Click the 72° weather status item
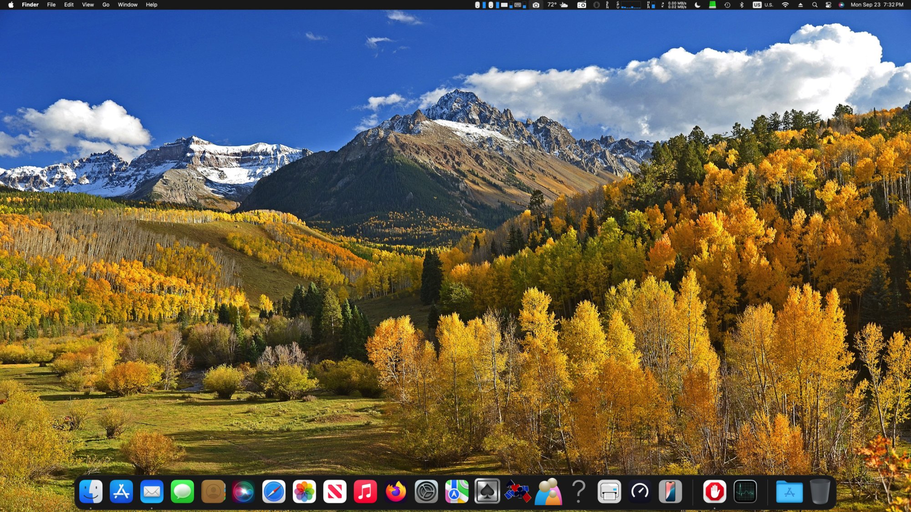This screenshot has width=911, height=512. tap(557, 5)
